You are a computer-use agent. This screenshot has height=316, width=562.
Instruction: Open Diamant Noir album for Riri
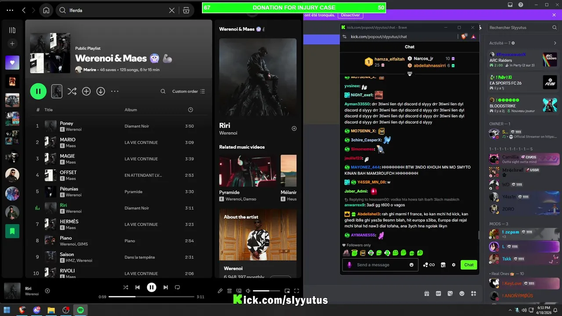tap(137, 208)
